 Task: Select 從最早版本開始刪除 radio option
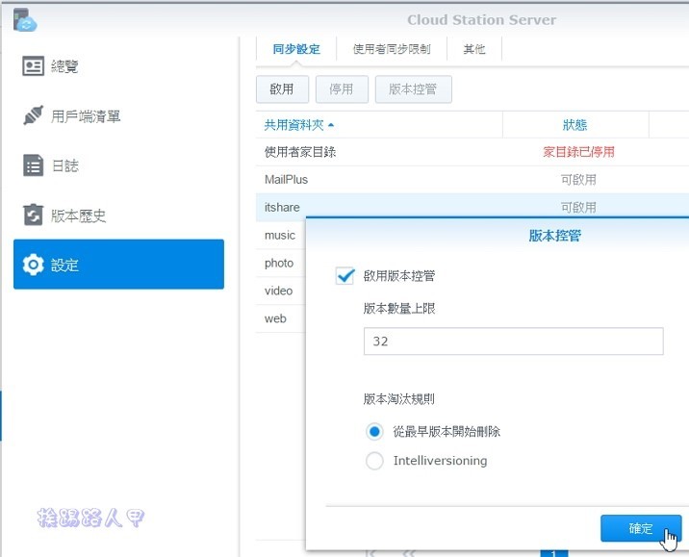pos(375,432)
